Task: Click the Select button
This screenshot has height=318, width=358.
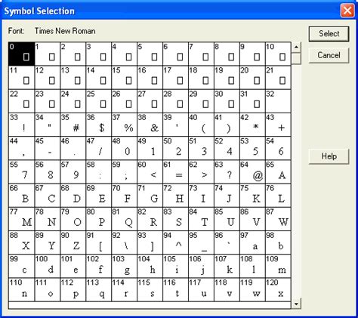Action: pyautogui.click(x=329, y=34)
